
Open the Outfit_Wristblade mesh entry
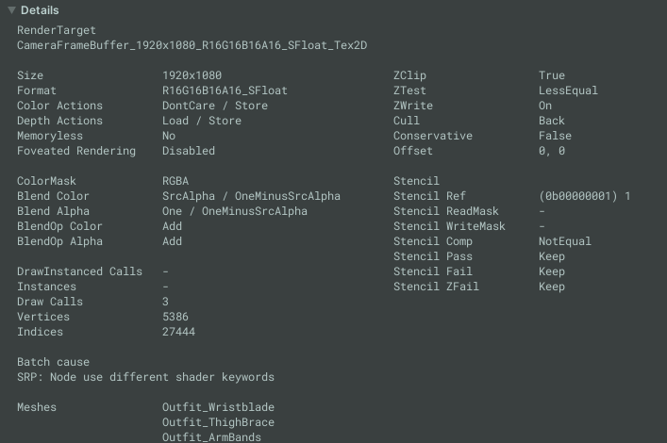218,407
